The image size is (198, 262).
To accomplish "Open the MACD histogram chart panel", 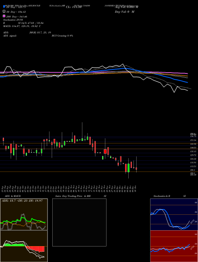I will coord(24,246).
